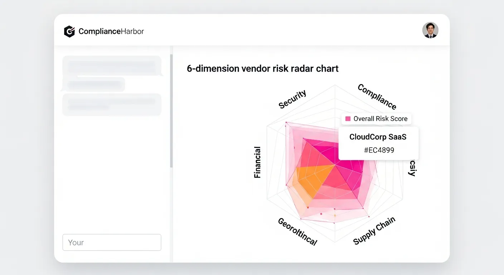
Task: Click the Compliance axis label on the radar
Action: [377, 97]
